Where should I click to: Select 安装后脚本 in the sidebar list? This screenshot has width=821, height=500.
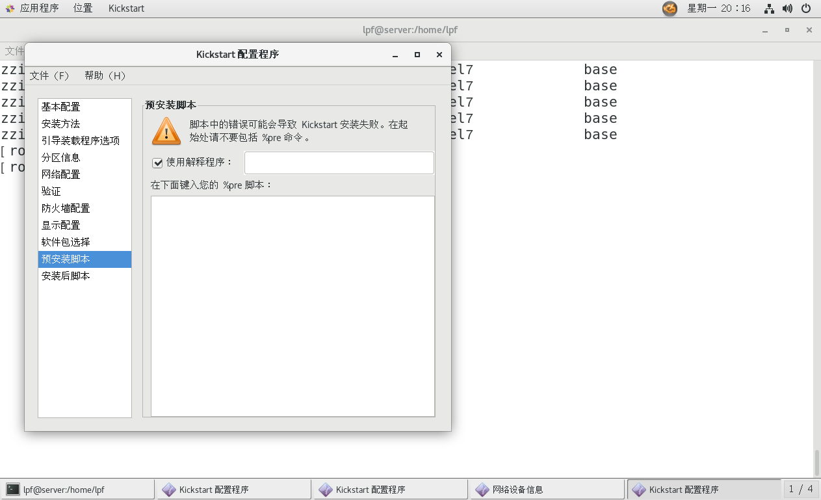(x=85, y=276)
